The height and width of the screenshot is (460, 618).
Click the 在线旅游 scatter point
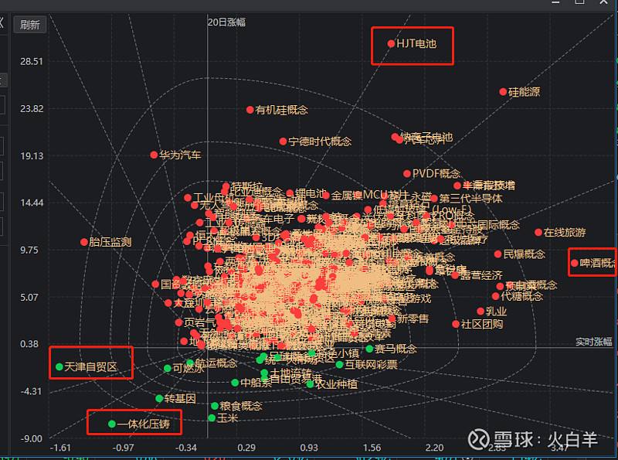click(538, 233)
